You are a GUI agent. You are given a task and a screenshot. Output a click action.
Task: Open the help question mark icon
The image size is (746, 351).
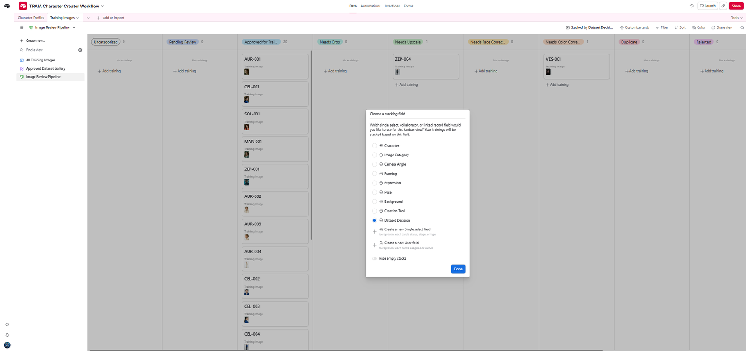coord(7,324)
